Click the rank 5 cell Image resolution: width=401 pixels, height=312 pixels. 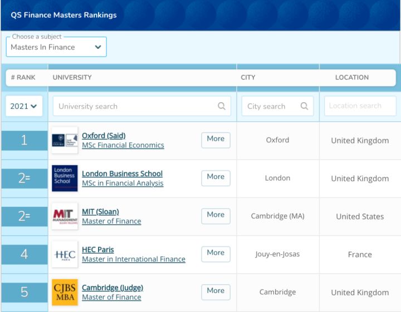pyautogui.click(x=25, y=293)
